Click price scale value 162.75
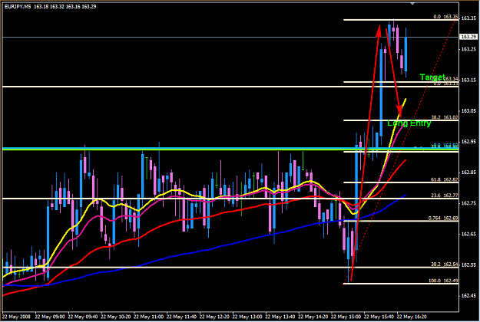 tap(468, 203)
